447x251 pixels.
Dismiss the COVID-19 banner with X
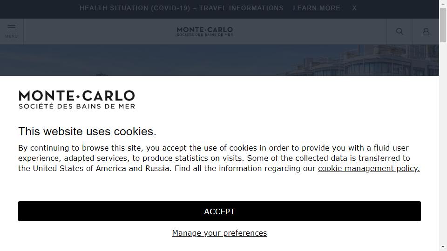click(x=354, y=8)
